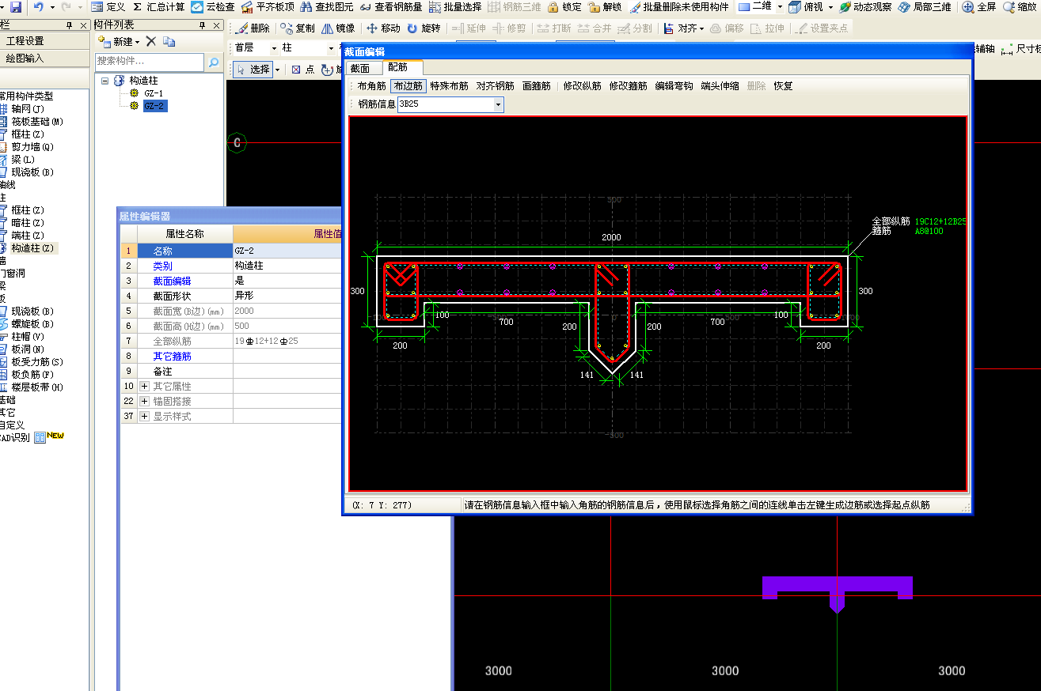Select 暗柱(Z) in navigation tree
Image resolution: width=1041 pixels, height=691 pixels.
point(28,222)
